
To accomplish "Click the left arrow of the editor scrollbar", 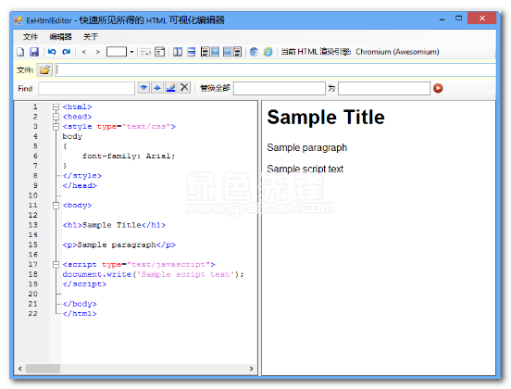I will (20, 369).
